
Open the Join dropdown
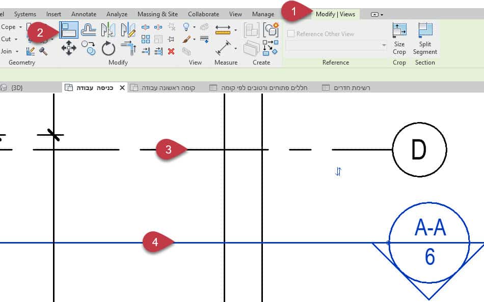click(17, 51)
